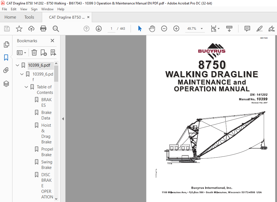Screen dimensions: 277x202
Task: Select the CAT Dragline 8750 document tab
Action: click(67, 17)
